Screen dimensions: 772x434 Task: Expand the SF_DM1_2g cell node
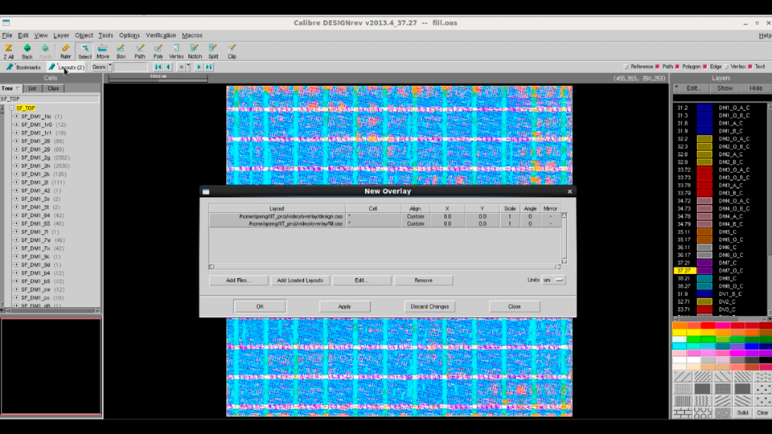pos(16,158)
